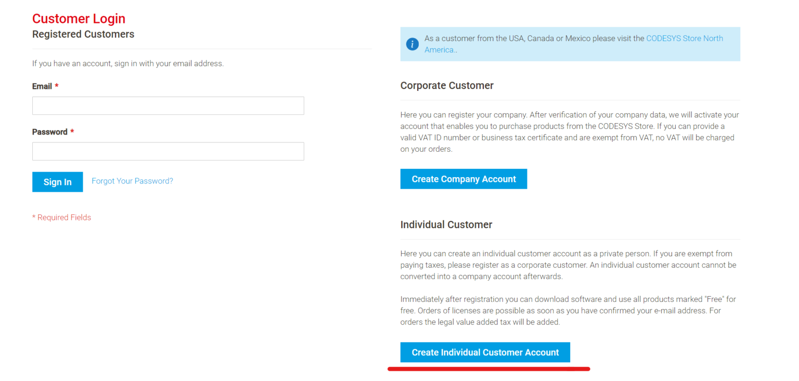The height and width of the screenshot is (381, 799).
Task: Click the light blue notice banner for North American customers
Action: pos(570,44)
